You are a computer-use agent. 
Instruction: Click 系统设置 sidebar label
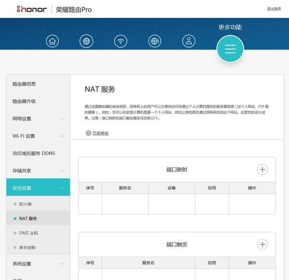pos(22,264)
